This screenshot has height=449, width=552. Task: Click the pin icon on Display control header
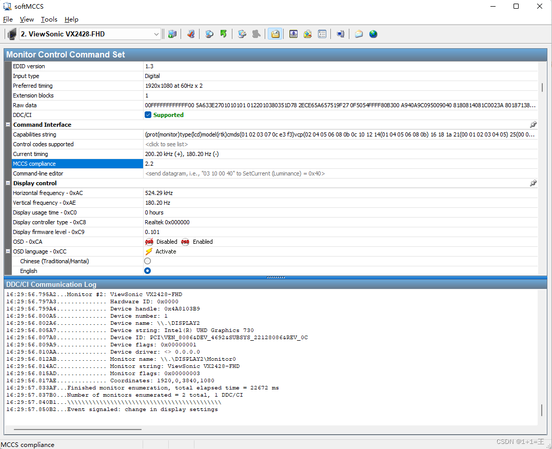(x=534, y=183)
